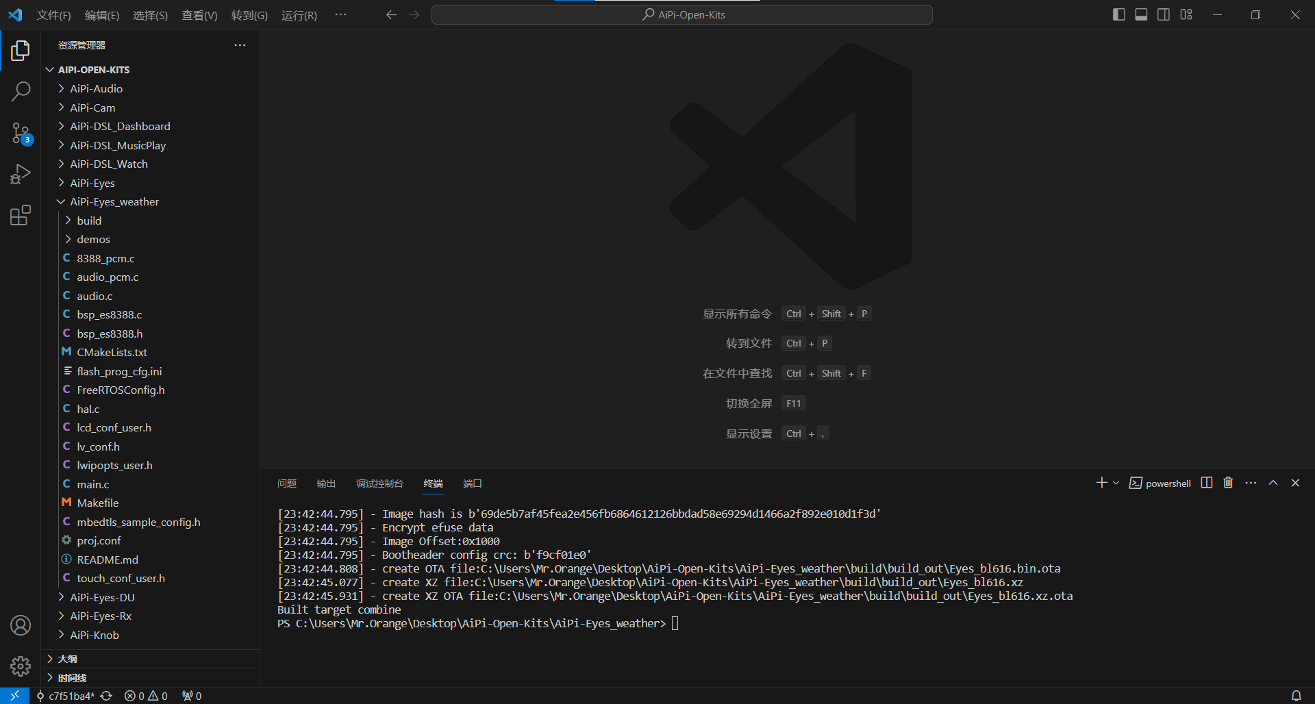Image resolution: width=1315 pixels, height=704 pixels.
Task: Open the README.md file
Action: 151,560
